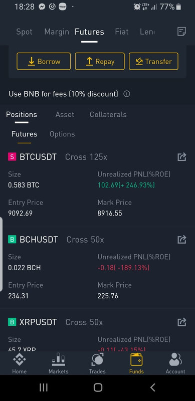
Task: Open the Markets section
Action: coord(58,363)
